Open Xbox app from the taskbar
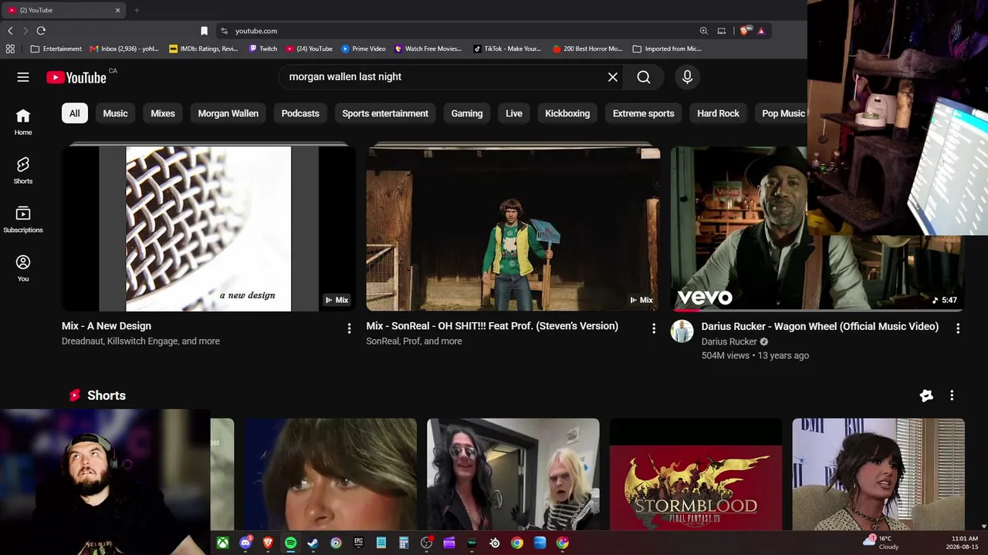This screenshot has height=555, width=988. click(x=222, y=543)
